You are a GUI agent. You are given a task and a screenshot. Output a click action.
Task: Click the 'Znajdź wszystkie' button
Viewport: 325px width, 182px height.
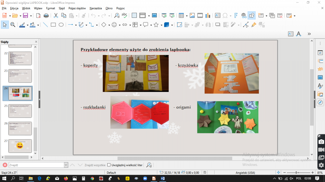(x=95, y=165)
